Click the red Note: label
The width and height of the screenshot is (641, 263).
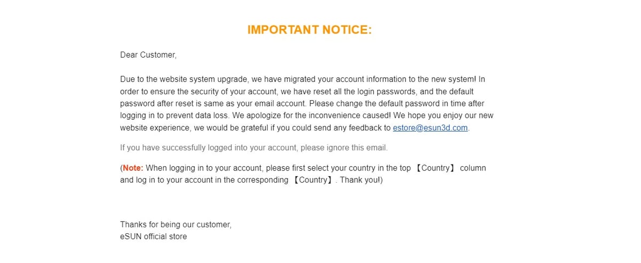pos(134,168)
